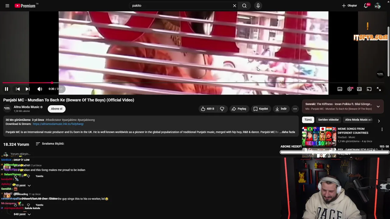Clear the search box text
390x219 pixels.
click(235, 5)
